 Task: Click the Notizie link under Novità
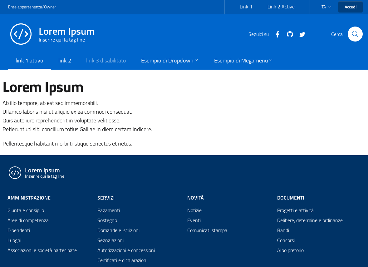pyautogui.click(x=194, y=210)
